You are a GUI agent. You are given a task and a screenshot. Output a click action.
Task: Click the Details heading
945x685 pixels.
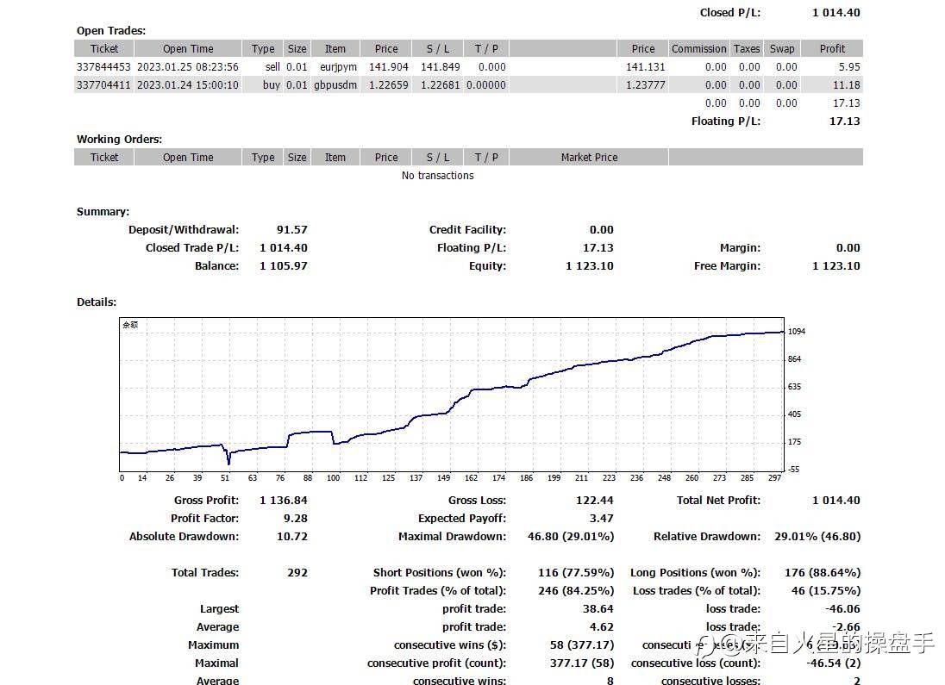[x=97, y=302]
